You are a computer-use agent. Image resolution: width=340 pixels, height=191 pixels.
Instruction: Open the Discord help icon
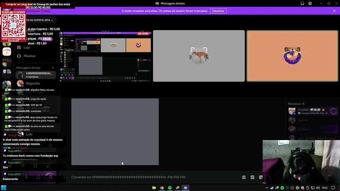[310, 3]
